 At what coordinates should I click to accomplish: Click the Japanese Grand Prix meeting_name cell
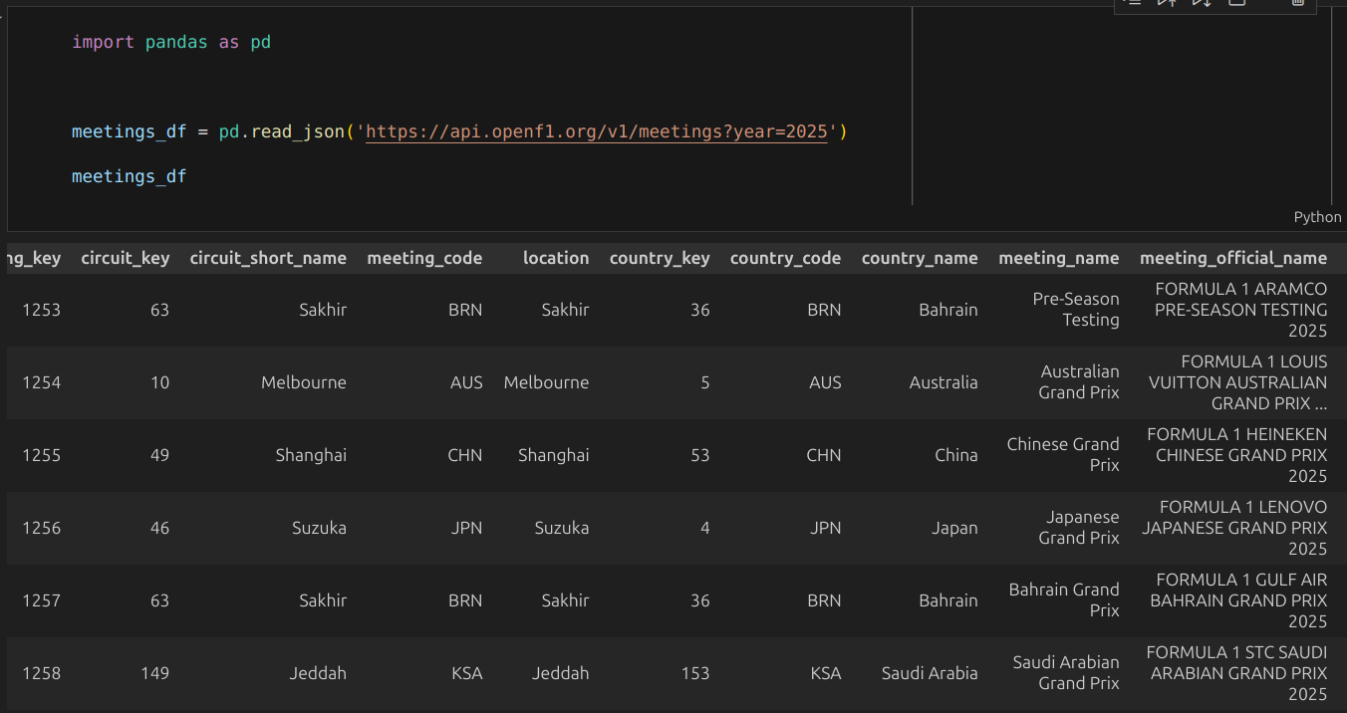[1079, 528]
